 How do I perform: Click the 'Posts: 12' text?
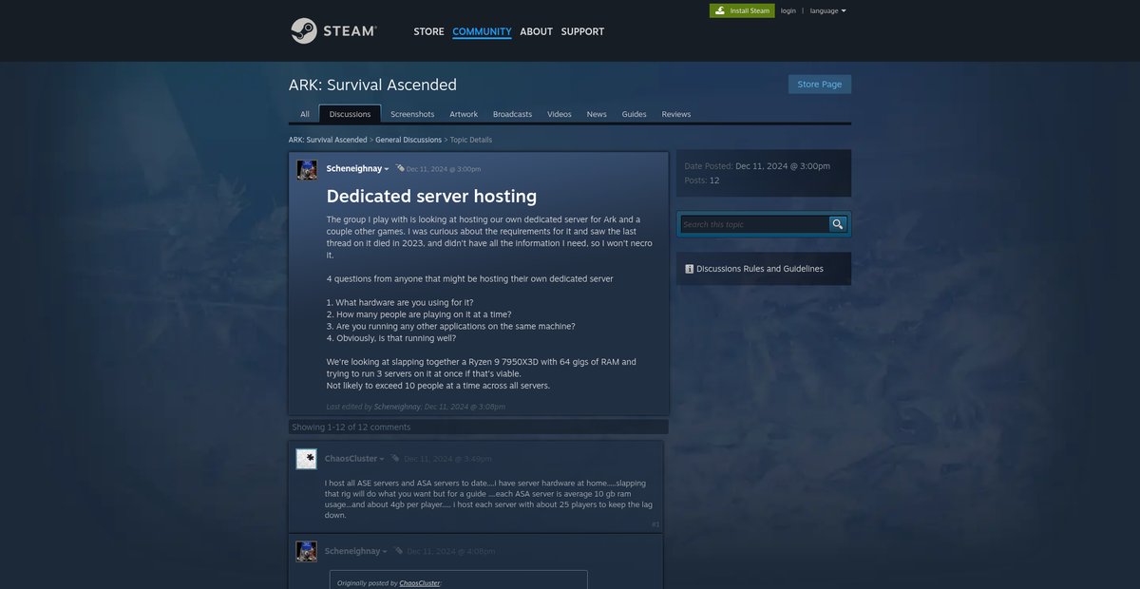coord(702,180)
